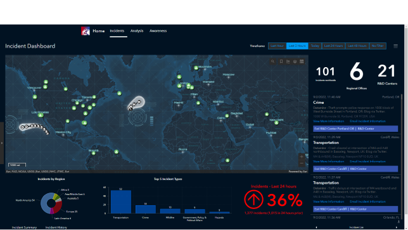
Task: Click the incident marker near Cairo
Action: [227, 116]
